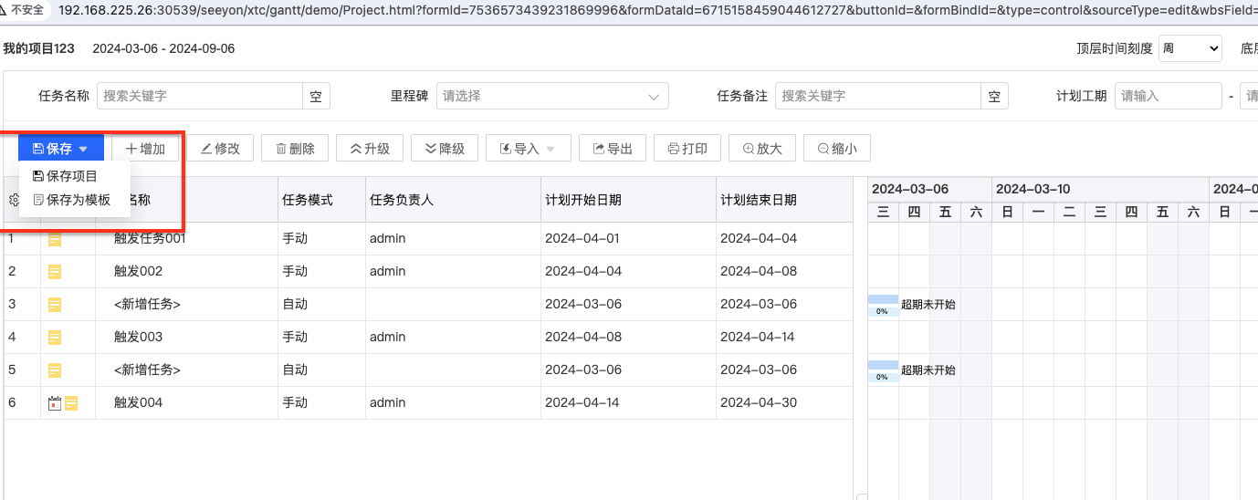This screenshot has width=1258, height=500.
Task: Click the 增加 add task button
Action: point(145,149)
